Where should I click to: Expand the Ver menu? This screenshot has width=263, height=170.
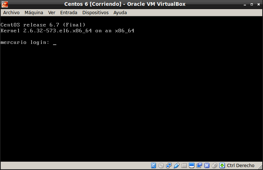click(x=52, y=12)
